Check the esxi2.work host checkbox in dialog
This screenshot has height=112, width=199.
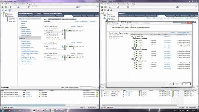point(133,59)
